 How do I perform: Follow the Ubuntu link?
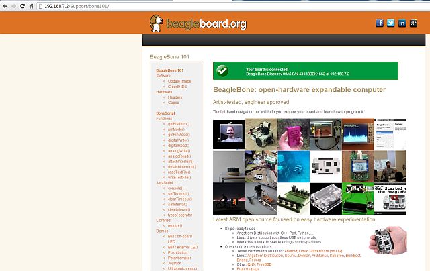click(x=290, y=256)
